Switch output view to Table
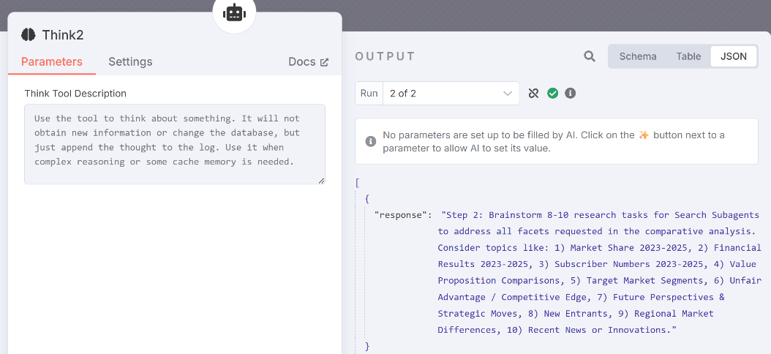Screen dimensions: 771x354 click(x=688, y=56)
